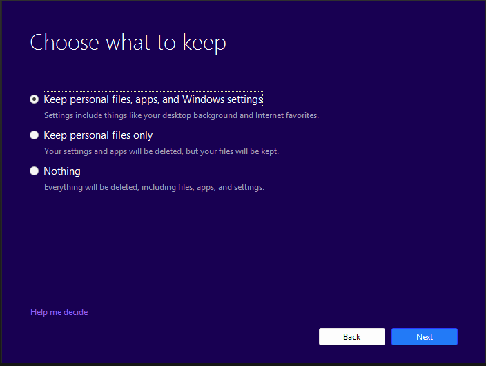The image size is (486, 366).
Task: Open the 'Help me decide' link
Action: (x=59, y=312)
